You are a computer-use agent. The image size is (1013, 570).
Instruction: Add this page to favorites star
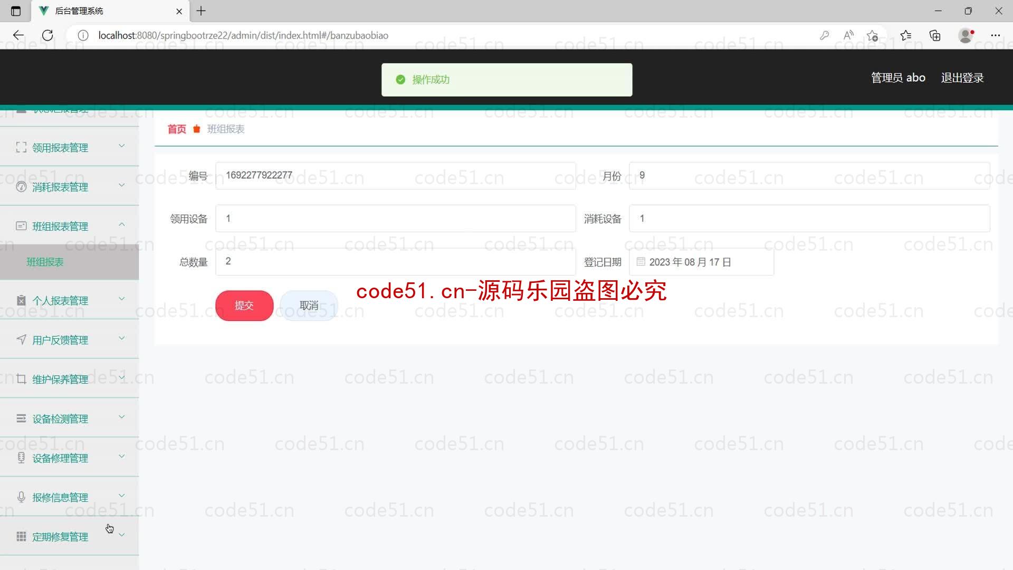point(872,35)
